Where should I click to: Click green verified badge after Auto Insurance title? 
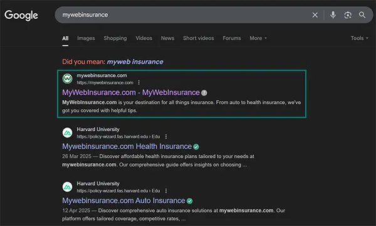click(x=190, y=201)
